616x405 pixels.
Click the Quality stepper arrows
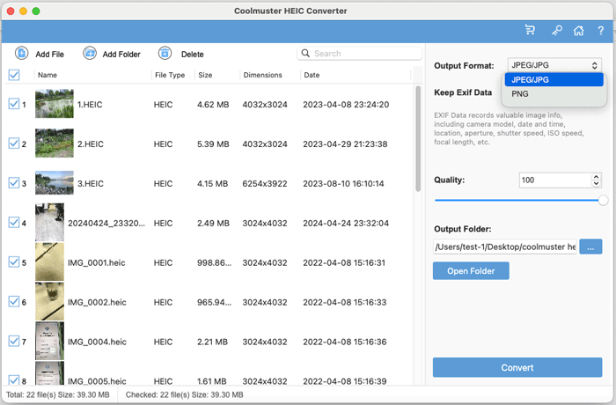597,180
